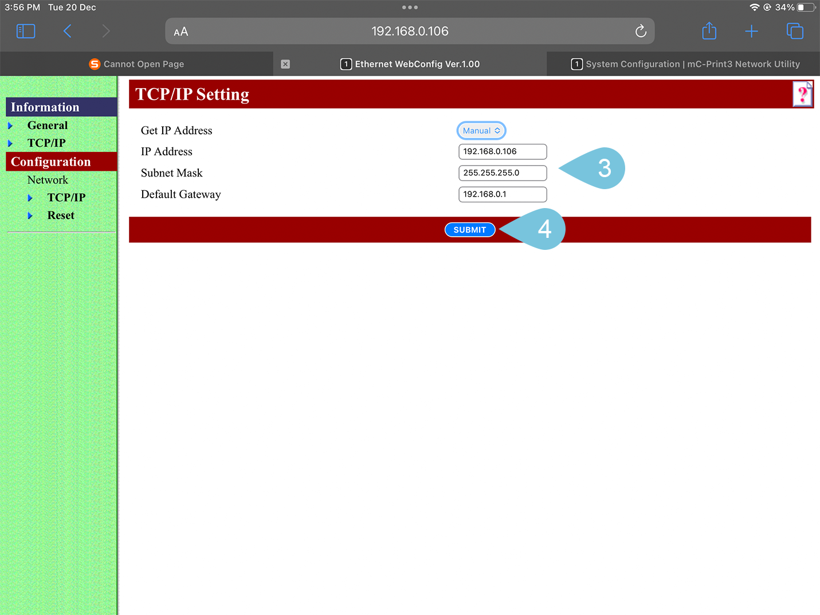Viewport: 820px width, 615px height.
Task: Click the IP Address input field
Action: tap(502, 152)
